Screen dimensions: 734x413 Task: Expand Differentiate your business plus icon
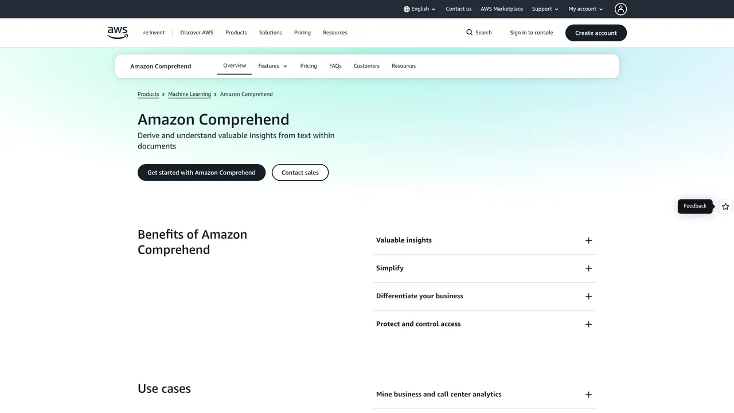pos(588,297)
